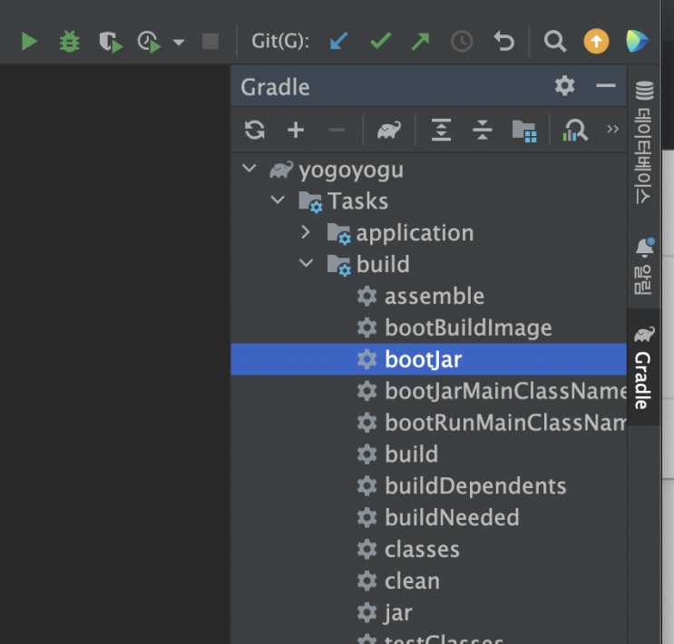Collapse the yogoyogu project node
This screenshot has width=674, height=644.
point(249,168)
